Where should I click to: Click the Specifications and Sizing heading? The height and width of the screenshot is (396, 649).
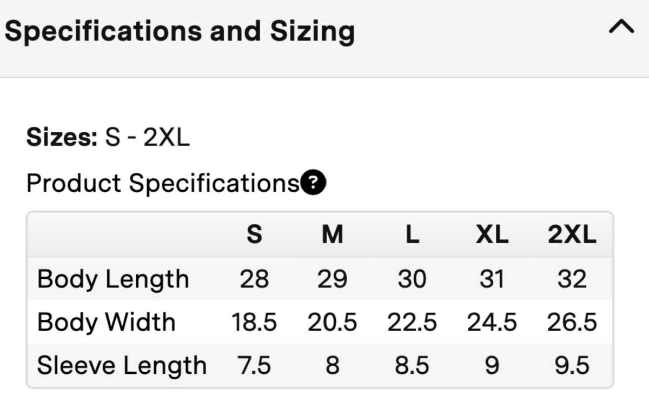coord(180,31)
